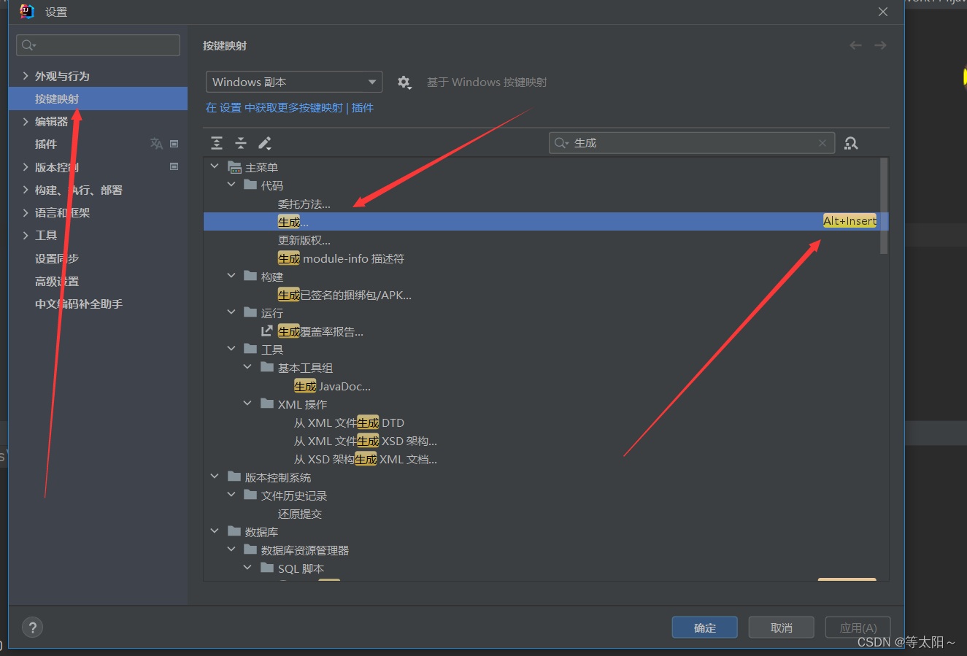Select 按键映射 in the settings sidebar
Image resolution: width=967 pixels, height=656 pixels.
[x=98, y=99]
